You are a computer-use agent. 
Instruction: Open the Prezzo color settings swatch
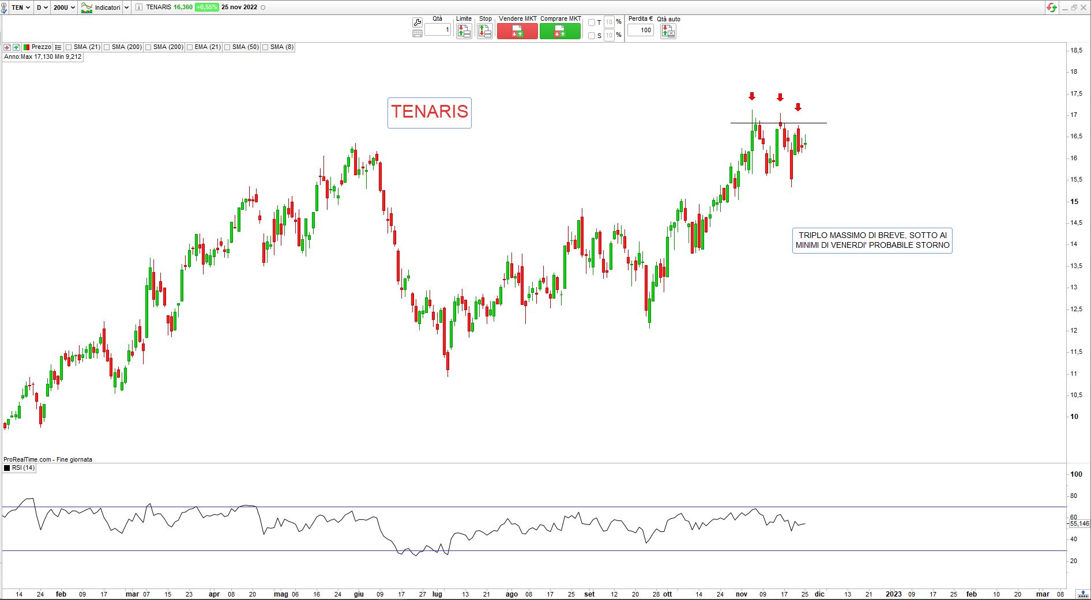(26, 47)
